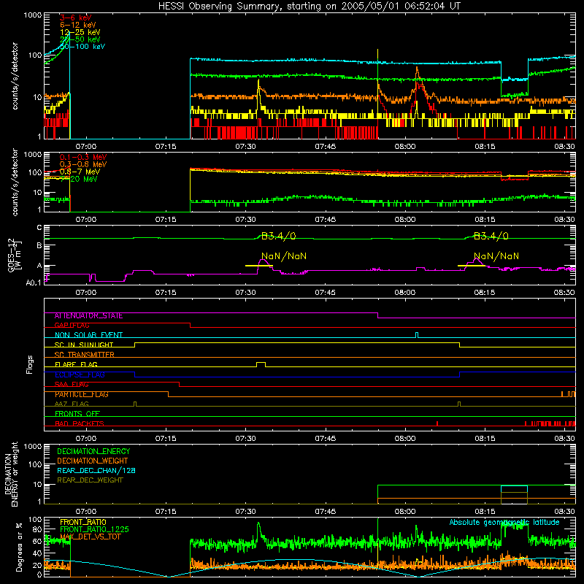Screen dimensions: 584x584
Task: Click the Absolute geomagnetic latitude label
Action: click(x=504, y=522)
